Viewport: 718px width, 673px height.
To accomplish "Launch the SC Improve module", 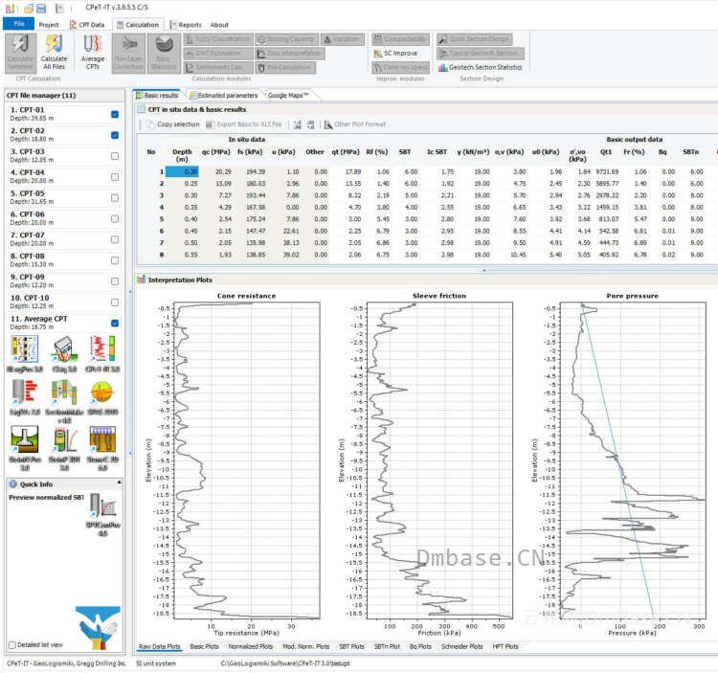I will click(x=396, y=54).
